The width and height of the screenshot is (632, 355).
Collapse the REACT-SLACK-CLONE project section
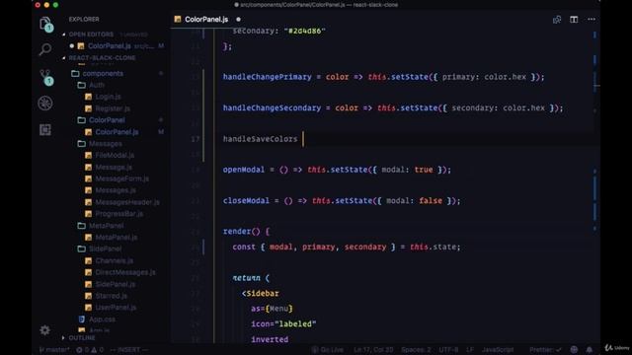coord(99,58)
